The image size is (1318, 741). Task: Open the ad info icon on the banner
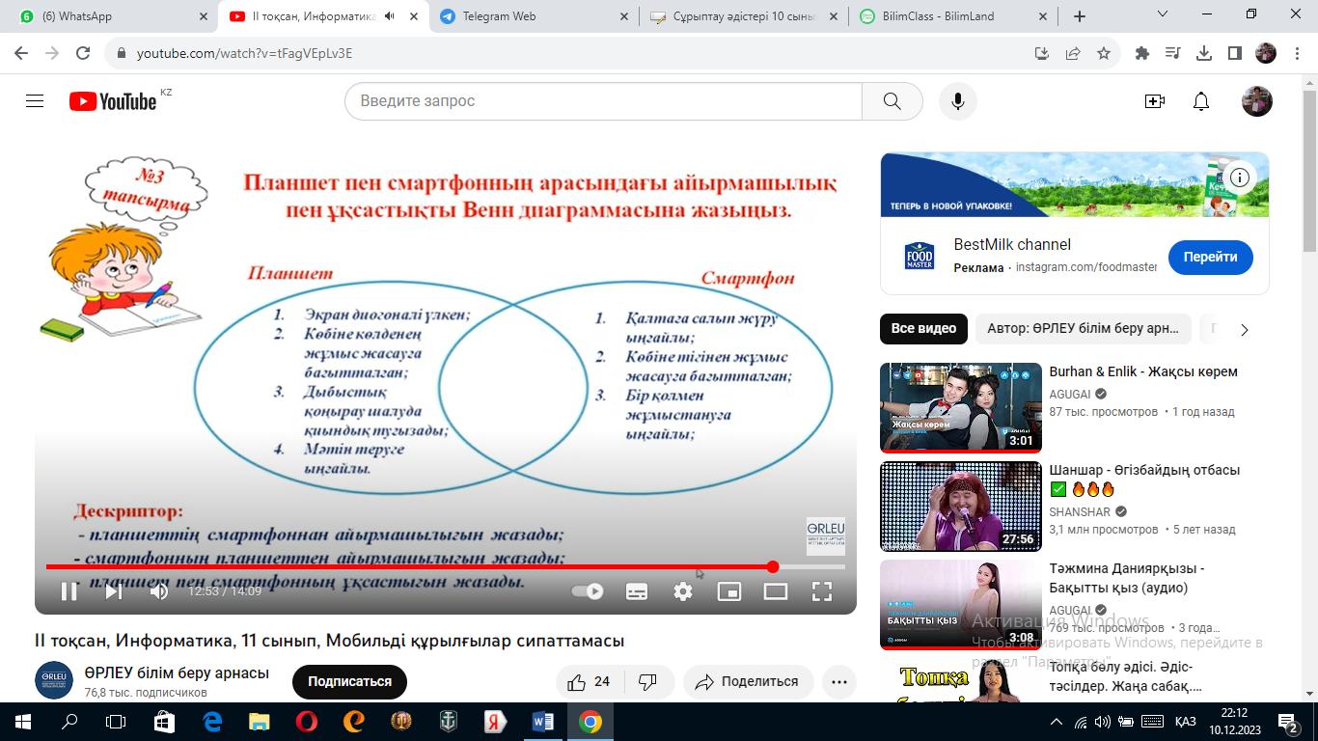click(1241, 178)
